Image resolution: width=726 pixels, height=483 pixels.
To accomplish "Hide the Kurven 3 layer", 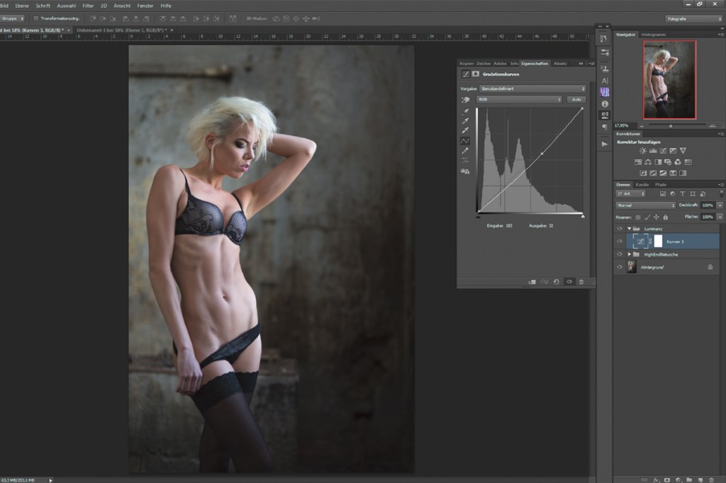I will [x=620, y=241].
